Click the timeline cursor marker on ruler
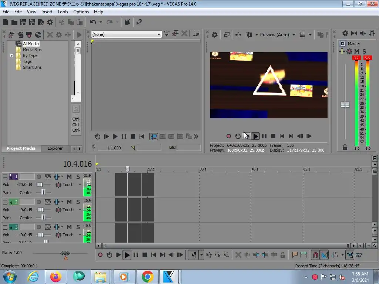This screenshot has width=379, height=284. 127,169
